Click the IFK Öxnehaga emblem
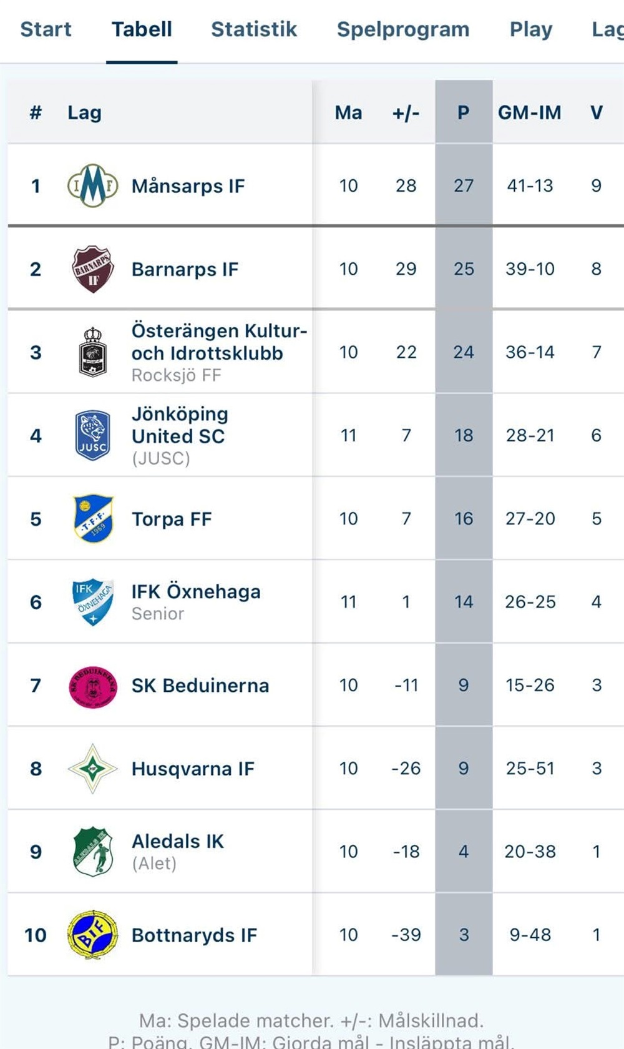Image resolution: width=624 pixels, height=1049 pixels. pyautogui.click(x=92, y=602)
